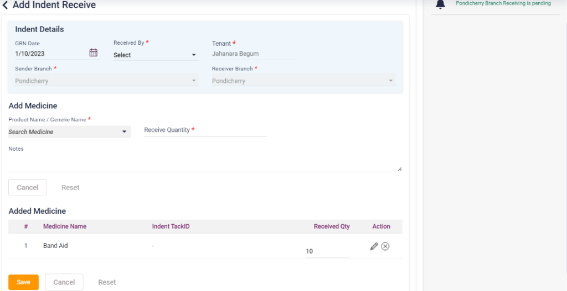Remove Band Aid using the circled X icon
This screenshot has height=291, width=567.
click(x=385, y=246)
